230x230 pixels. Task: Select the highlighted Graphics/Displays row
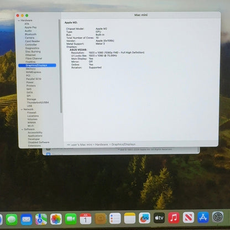37,65
